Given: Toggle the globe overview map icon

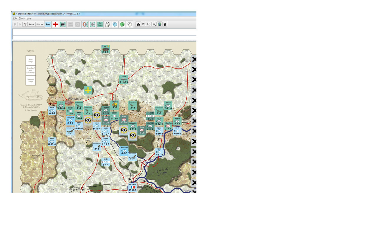Looking at the screenshot, I should tap(159, 24).
